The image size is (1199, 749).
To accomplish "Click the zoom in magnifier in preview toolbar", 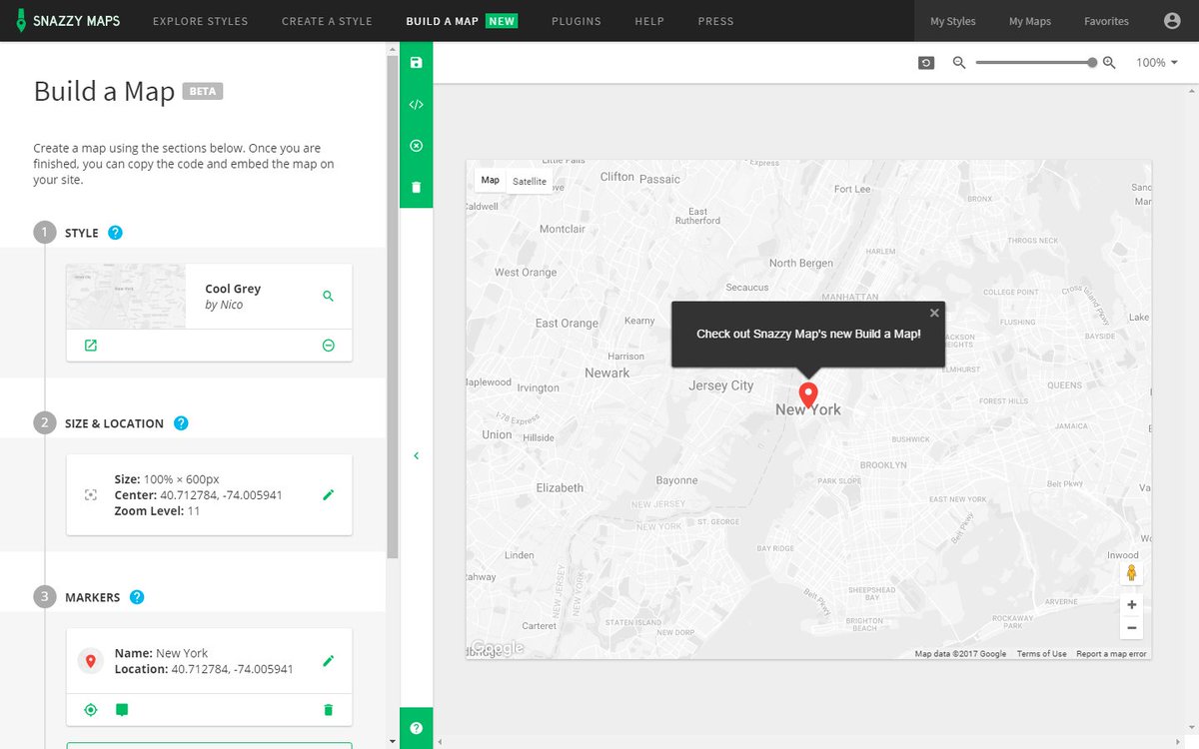I will tap(1109, 63).
